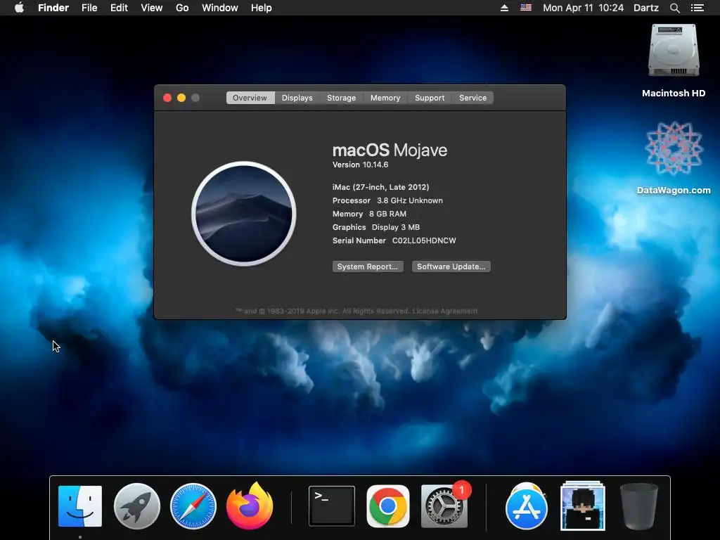Viewport: 720px width, 540px height.
Task: Select serial number C02LL05HDNCW text
Action: point(424,240)
